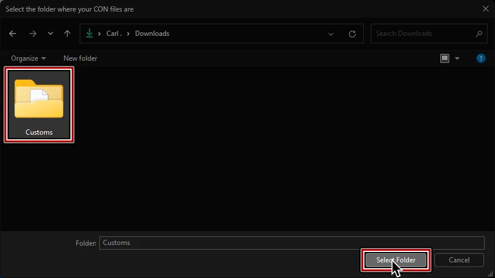This screenshot has height=278, width=495.
Task: Expand the chevron before Carl .
Action: click(99, 34)
